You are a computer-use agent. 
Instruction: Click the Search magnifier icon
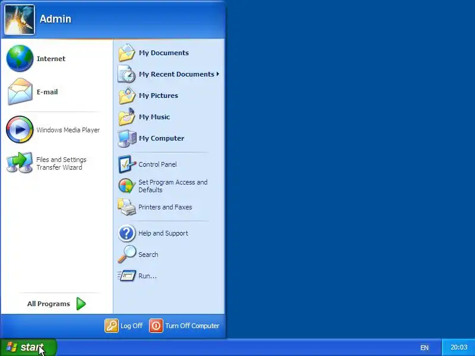pyautogui.click(x=126, y=255)
